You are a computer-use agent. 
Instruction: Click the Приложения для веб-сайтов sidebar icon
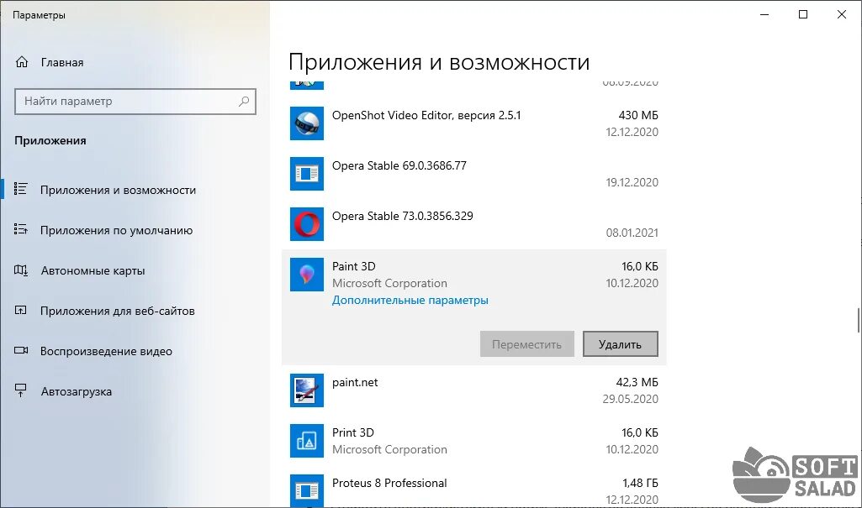21,311
